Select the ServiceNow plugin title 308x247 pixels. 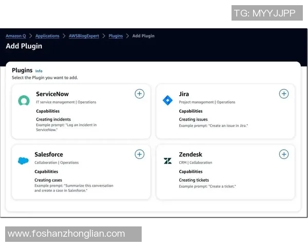tap(52, 94)
